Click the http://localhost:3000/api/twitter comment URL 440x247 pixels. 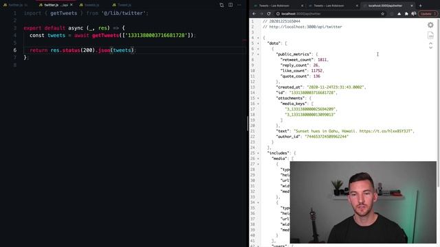pos(305,27)
